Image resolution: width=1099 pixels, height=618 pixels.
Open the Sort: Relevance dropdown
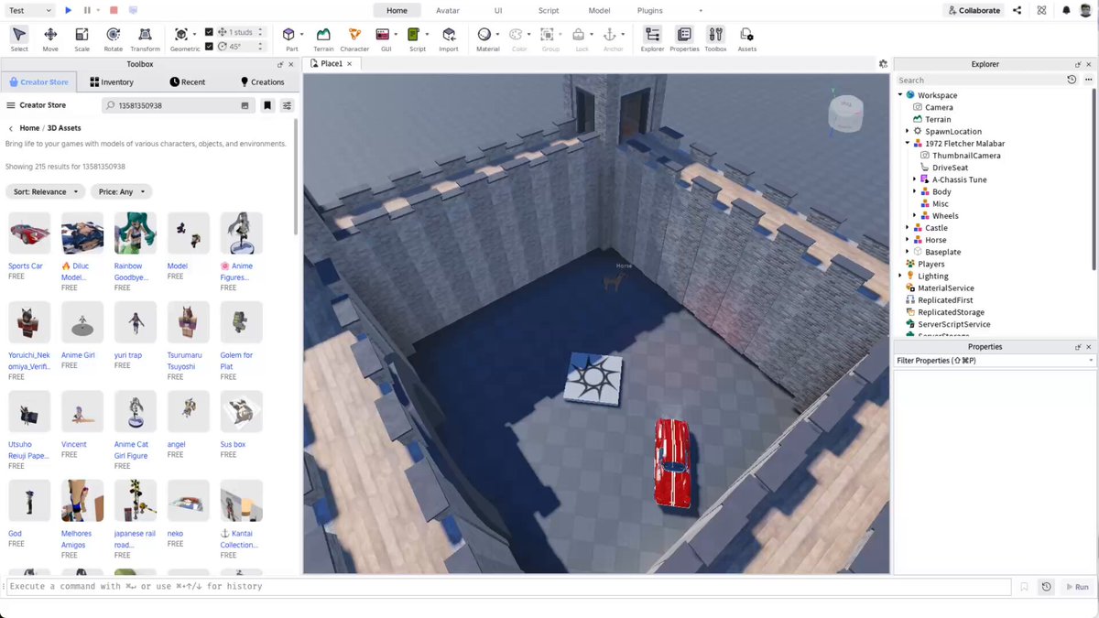point(46,192)
